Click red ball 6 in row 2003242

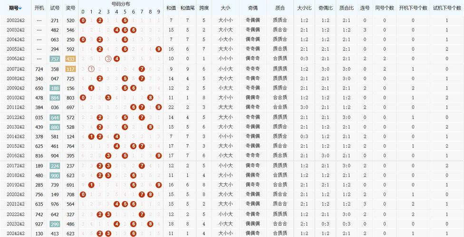coord(133,30)
